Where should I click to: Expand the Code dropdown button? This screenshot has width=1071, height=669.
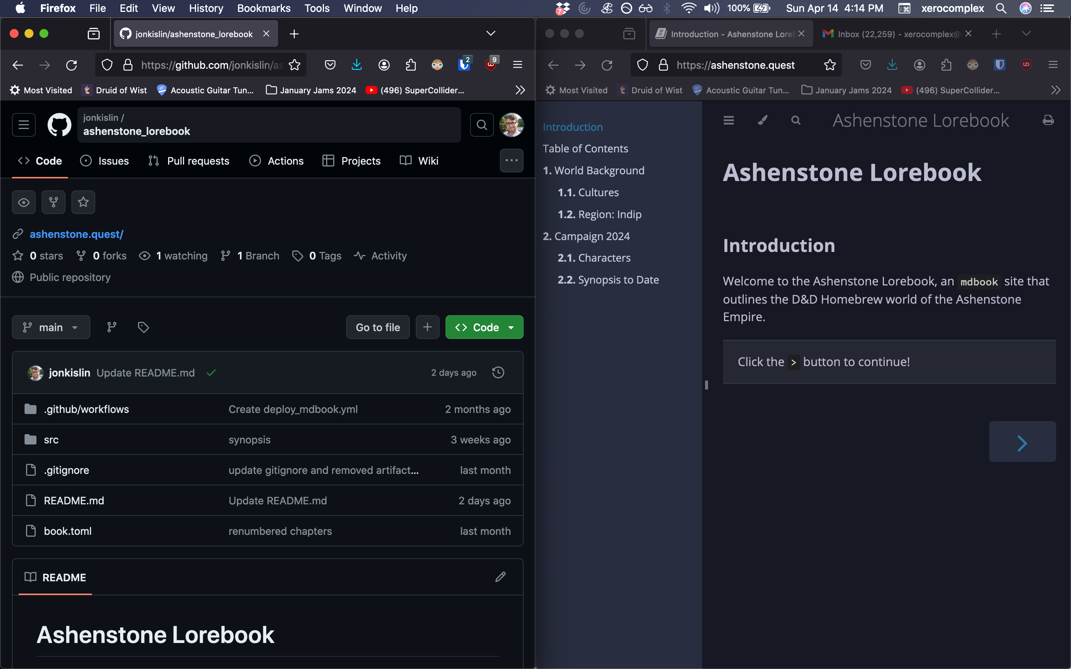pyautogui.click(x=509, y=327)
